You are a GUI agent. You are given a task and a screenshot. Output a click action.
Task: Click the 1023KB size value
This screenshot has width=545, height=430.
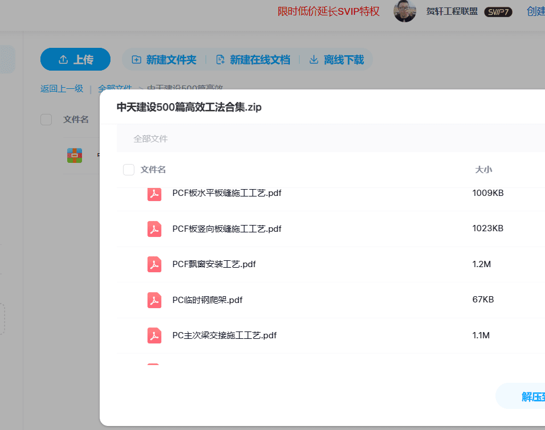pos(488,228)
